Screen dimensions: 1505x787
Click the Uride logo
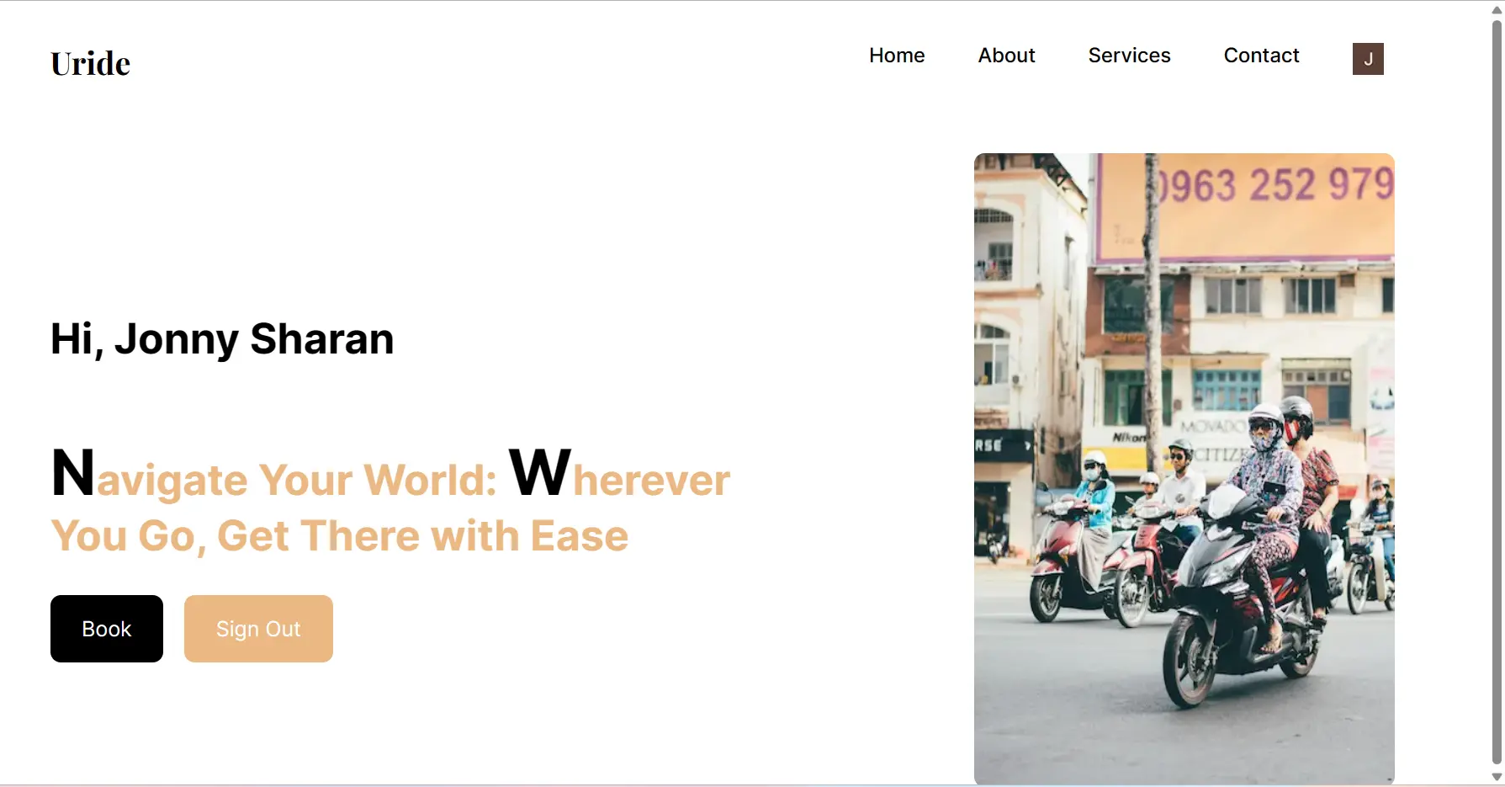coord(90,63)
